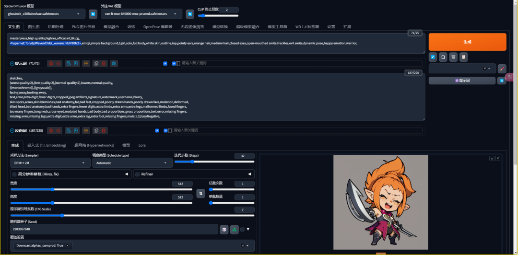Refresh the Stable Diffusion checkpoint list
The height and width of the screenshot is (255, 518).
coord(93,14)
